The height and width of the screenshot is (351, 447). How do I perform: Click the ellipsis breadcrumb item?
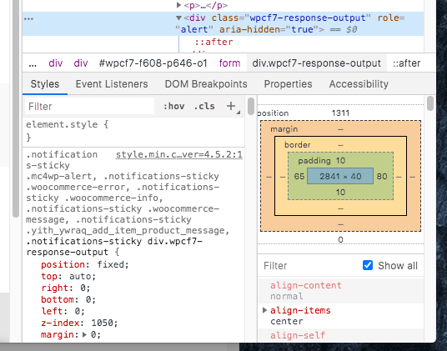[33, 63]
